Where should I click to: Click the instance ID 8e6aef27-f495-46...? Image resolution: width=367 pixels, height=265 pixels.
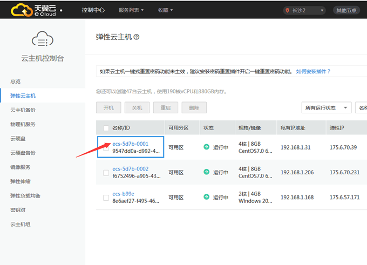[136, 201]
